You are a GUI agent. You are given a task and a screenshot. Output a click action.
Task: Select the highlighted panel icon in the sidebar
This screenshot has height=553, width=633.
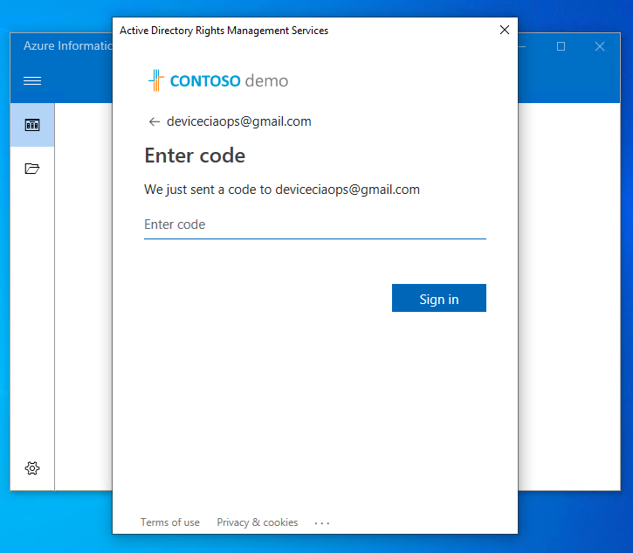click(32, 125)
